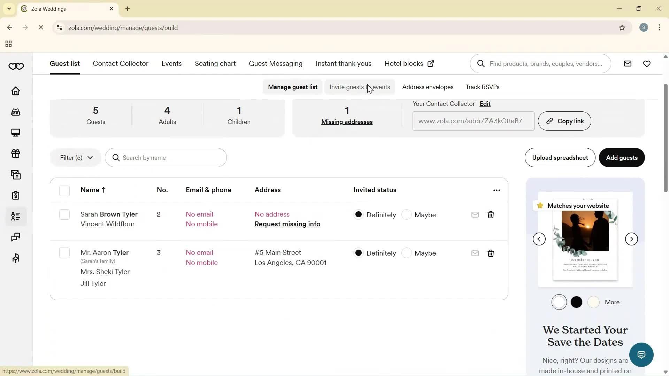669x376 pixels.
Task: Open the Invites envelope icon in sidebar
Action: pyautogui.click(x=16, y=175)
